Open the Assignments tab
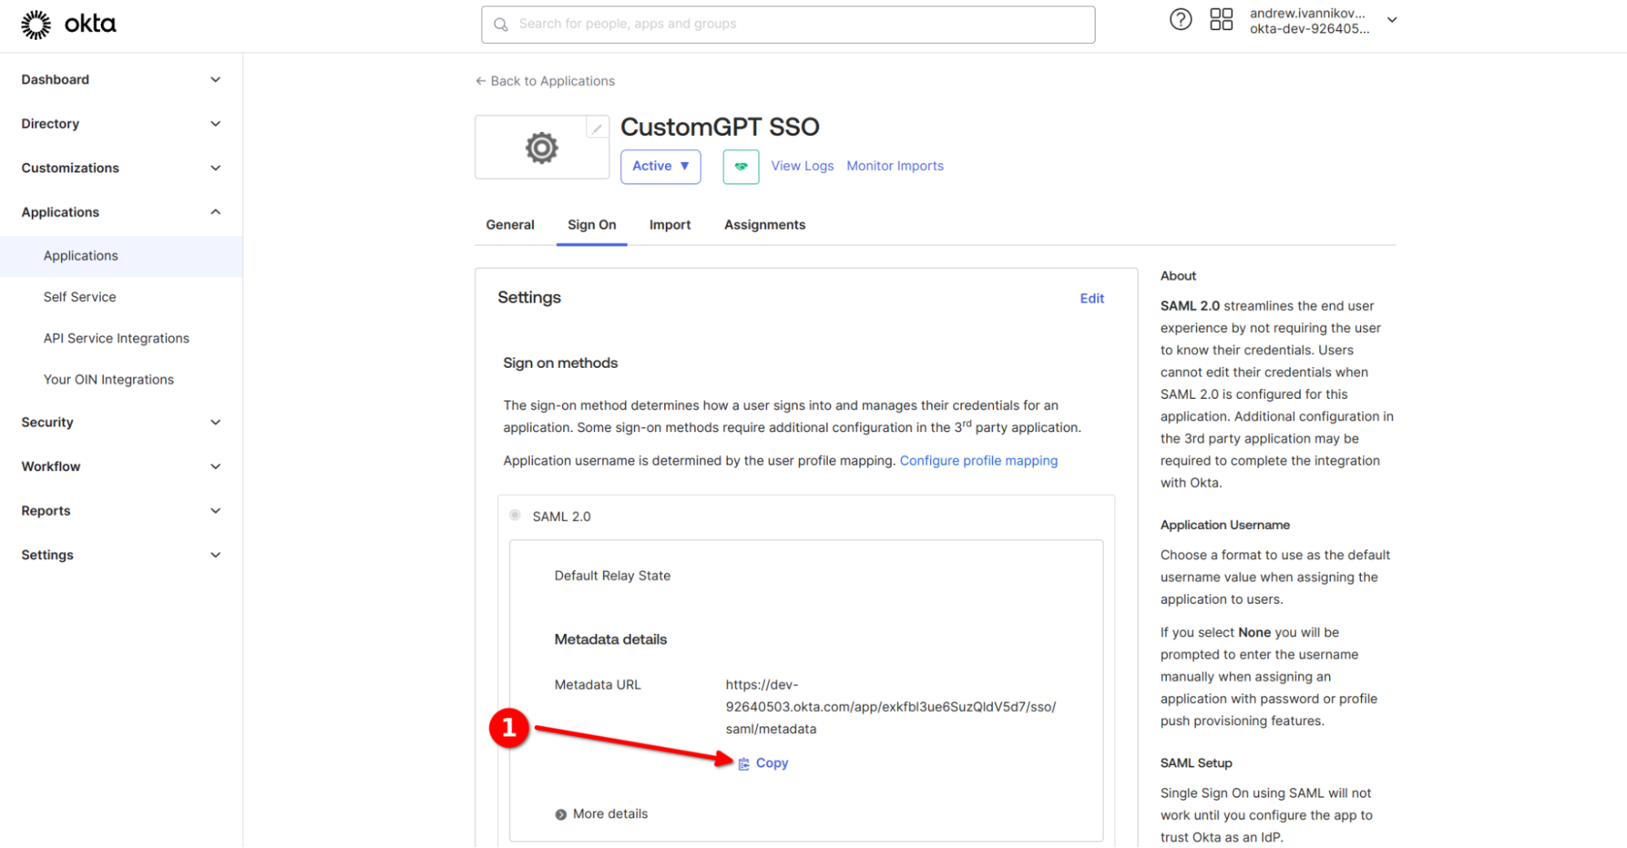The width and height of the screenshot is (1627, 848). click(x=765, y=225)
